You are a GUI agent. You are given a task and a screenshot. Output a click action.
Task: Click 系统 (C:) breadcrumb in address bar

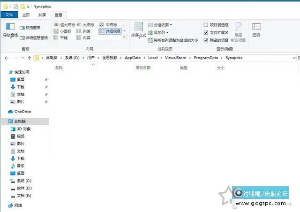pos(72,58)
